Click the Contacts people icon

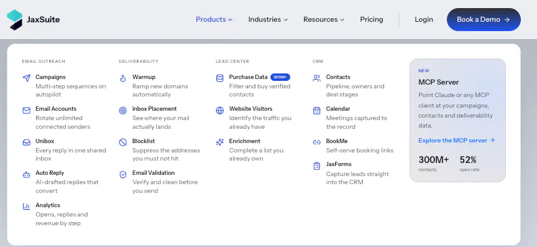point(317,78)
